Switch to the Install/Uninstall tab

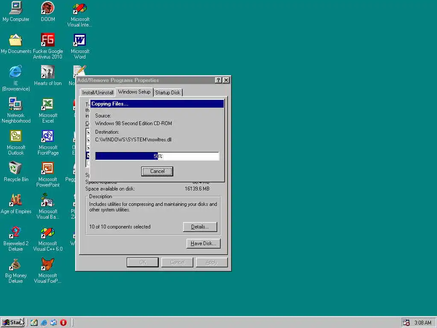point(98,93)
